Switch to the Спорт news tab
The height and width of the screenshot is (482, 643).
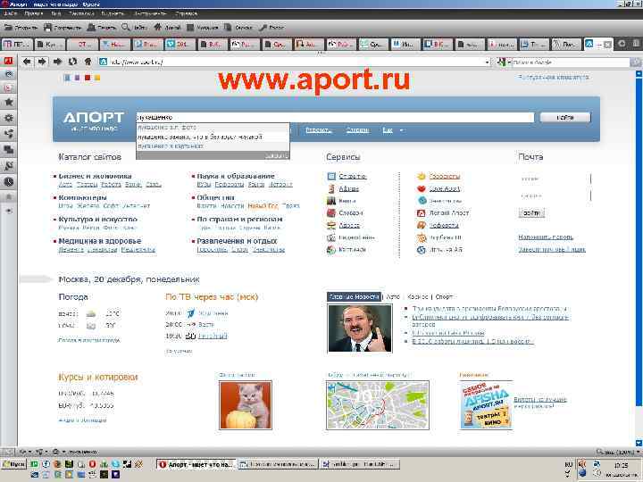tap(444, 296)
